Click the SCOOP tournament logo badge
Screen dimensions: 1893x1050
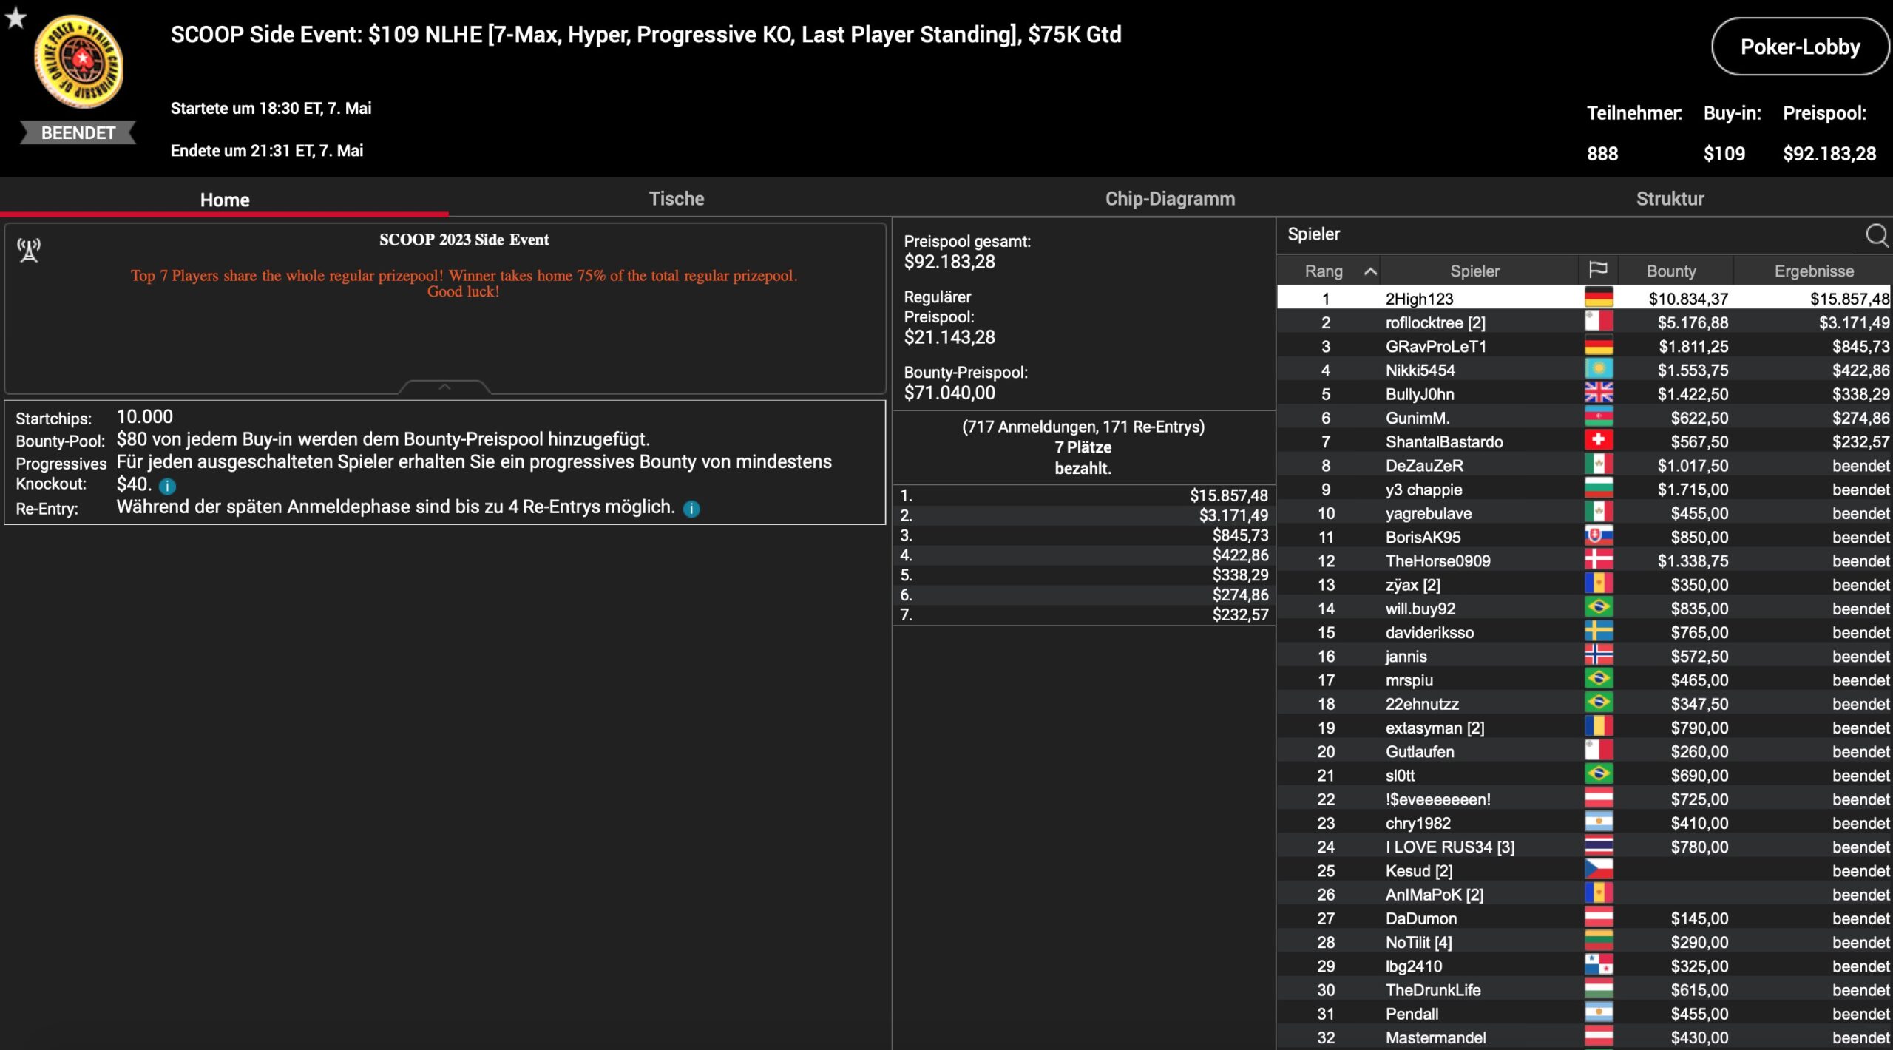(78, 62)
